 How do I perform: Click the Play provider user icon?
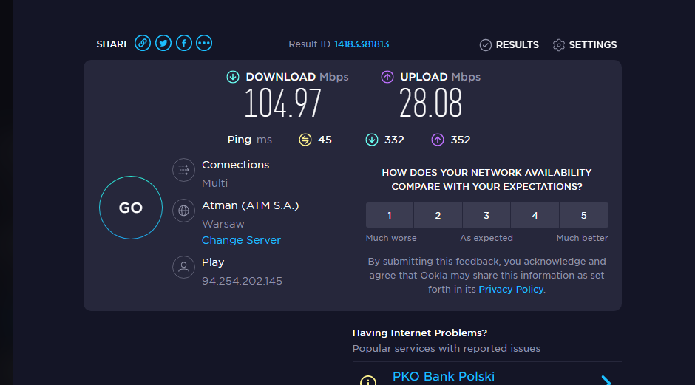point(183,267)
